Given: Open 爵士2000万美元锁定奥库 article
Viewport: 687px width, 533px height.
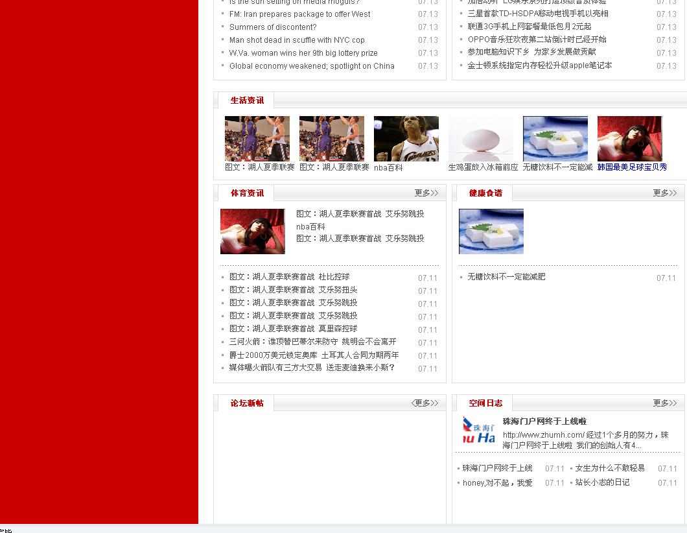Looking at the screenshot, I should click(x=314, y=355).
